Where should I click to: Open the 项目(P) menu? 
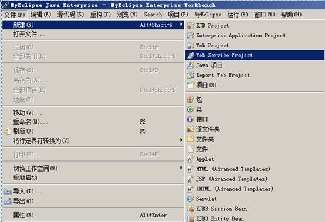[178, 15]
